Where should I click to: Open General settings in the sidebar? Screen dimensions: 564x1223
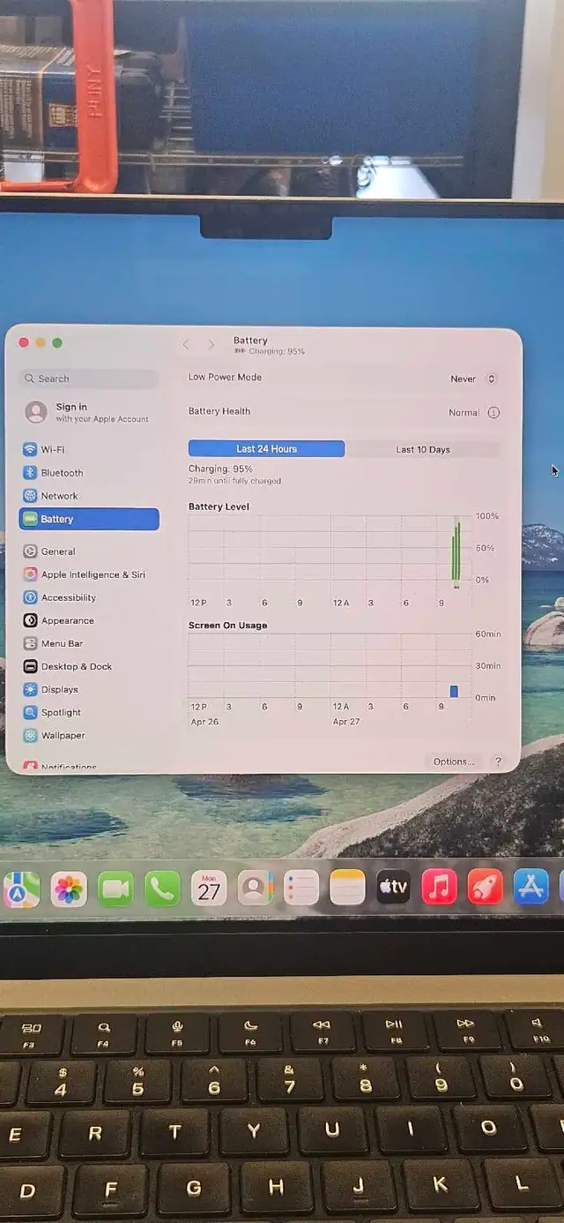point(88,551)
